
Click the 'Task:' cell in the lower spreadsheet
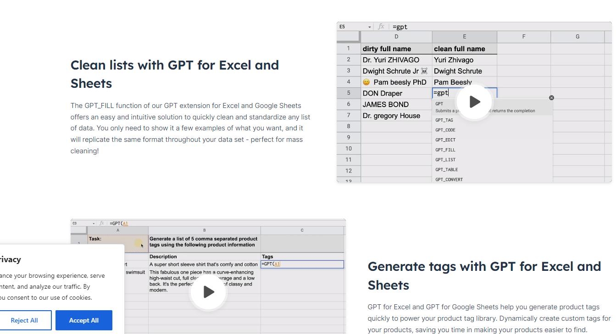tap(118, 243)
